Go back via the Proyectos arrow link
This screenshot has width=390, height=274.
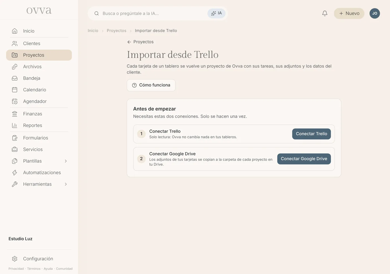(x=140, y=42)
